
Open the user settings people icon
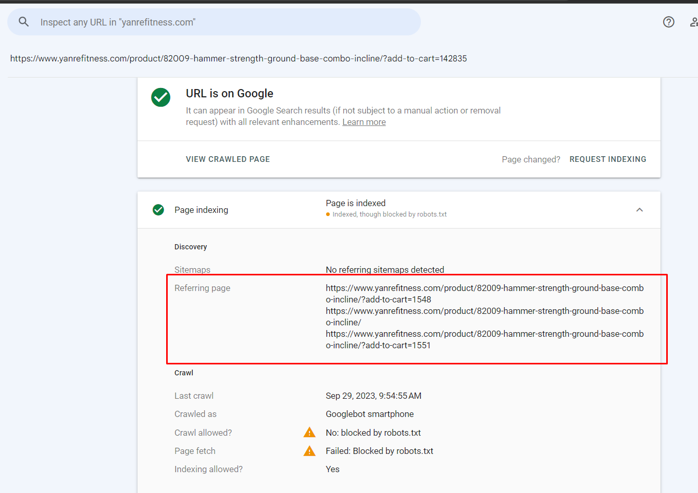[x=694, y=22]
